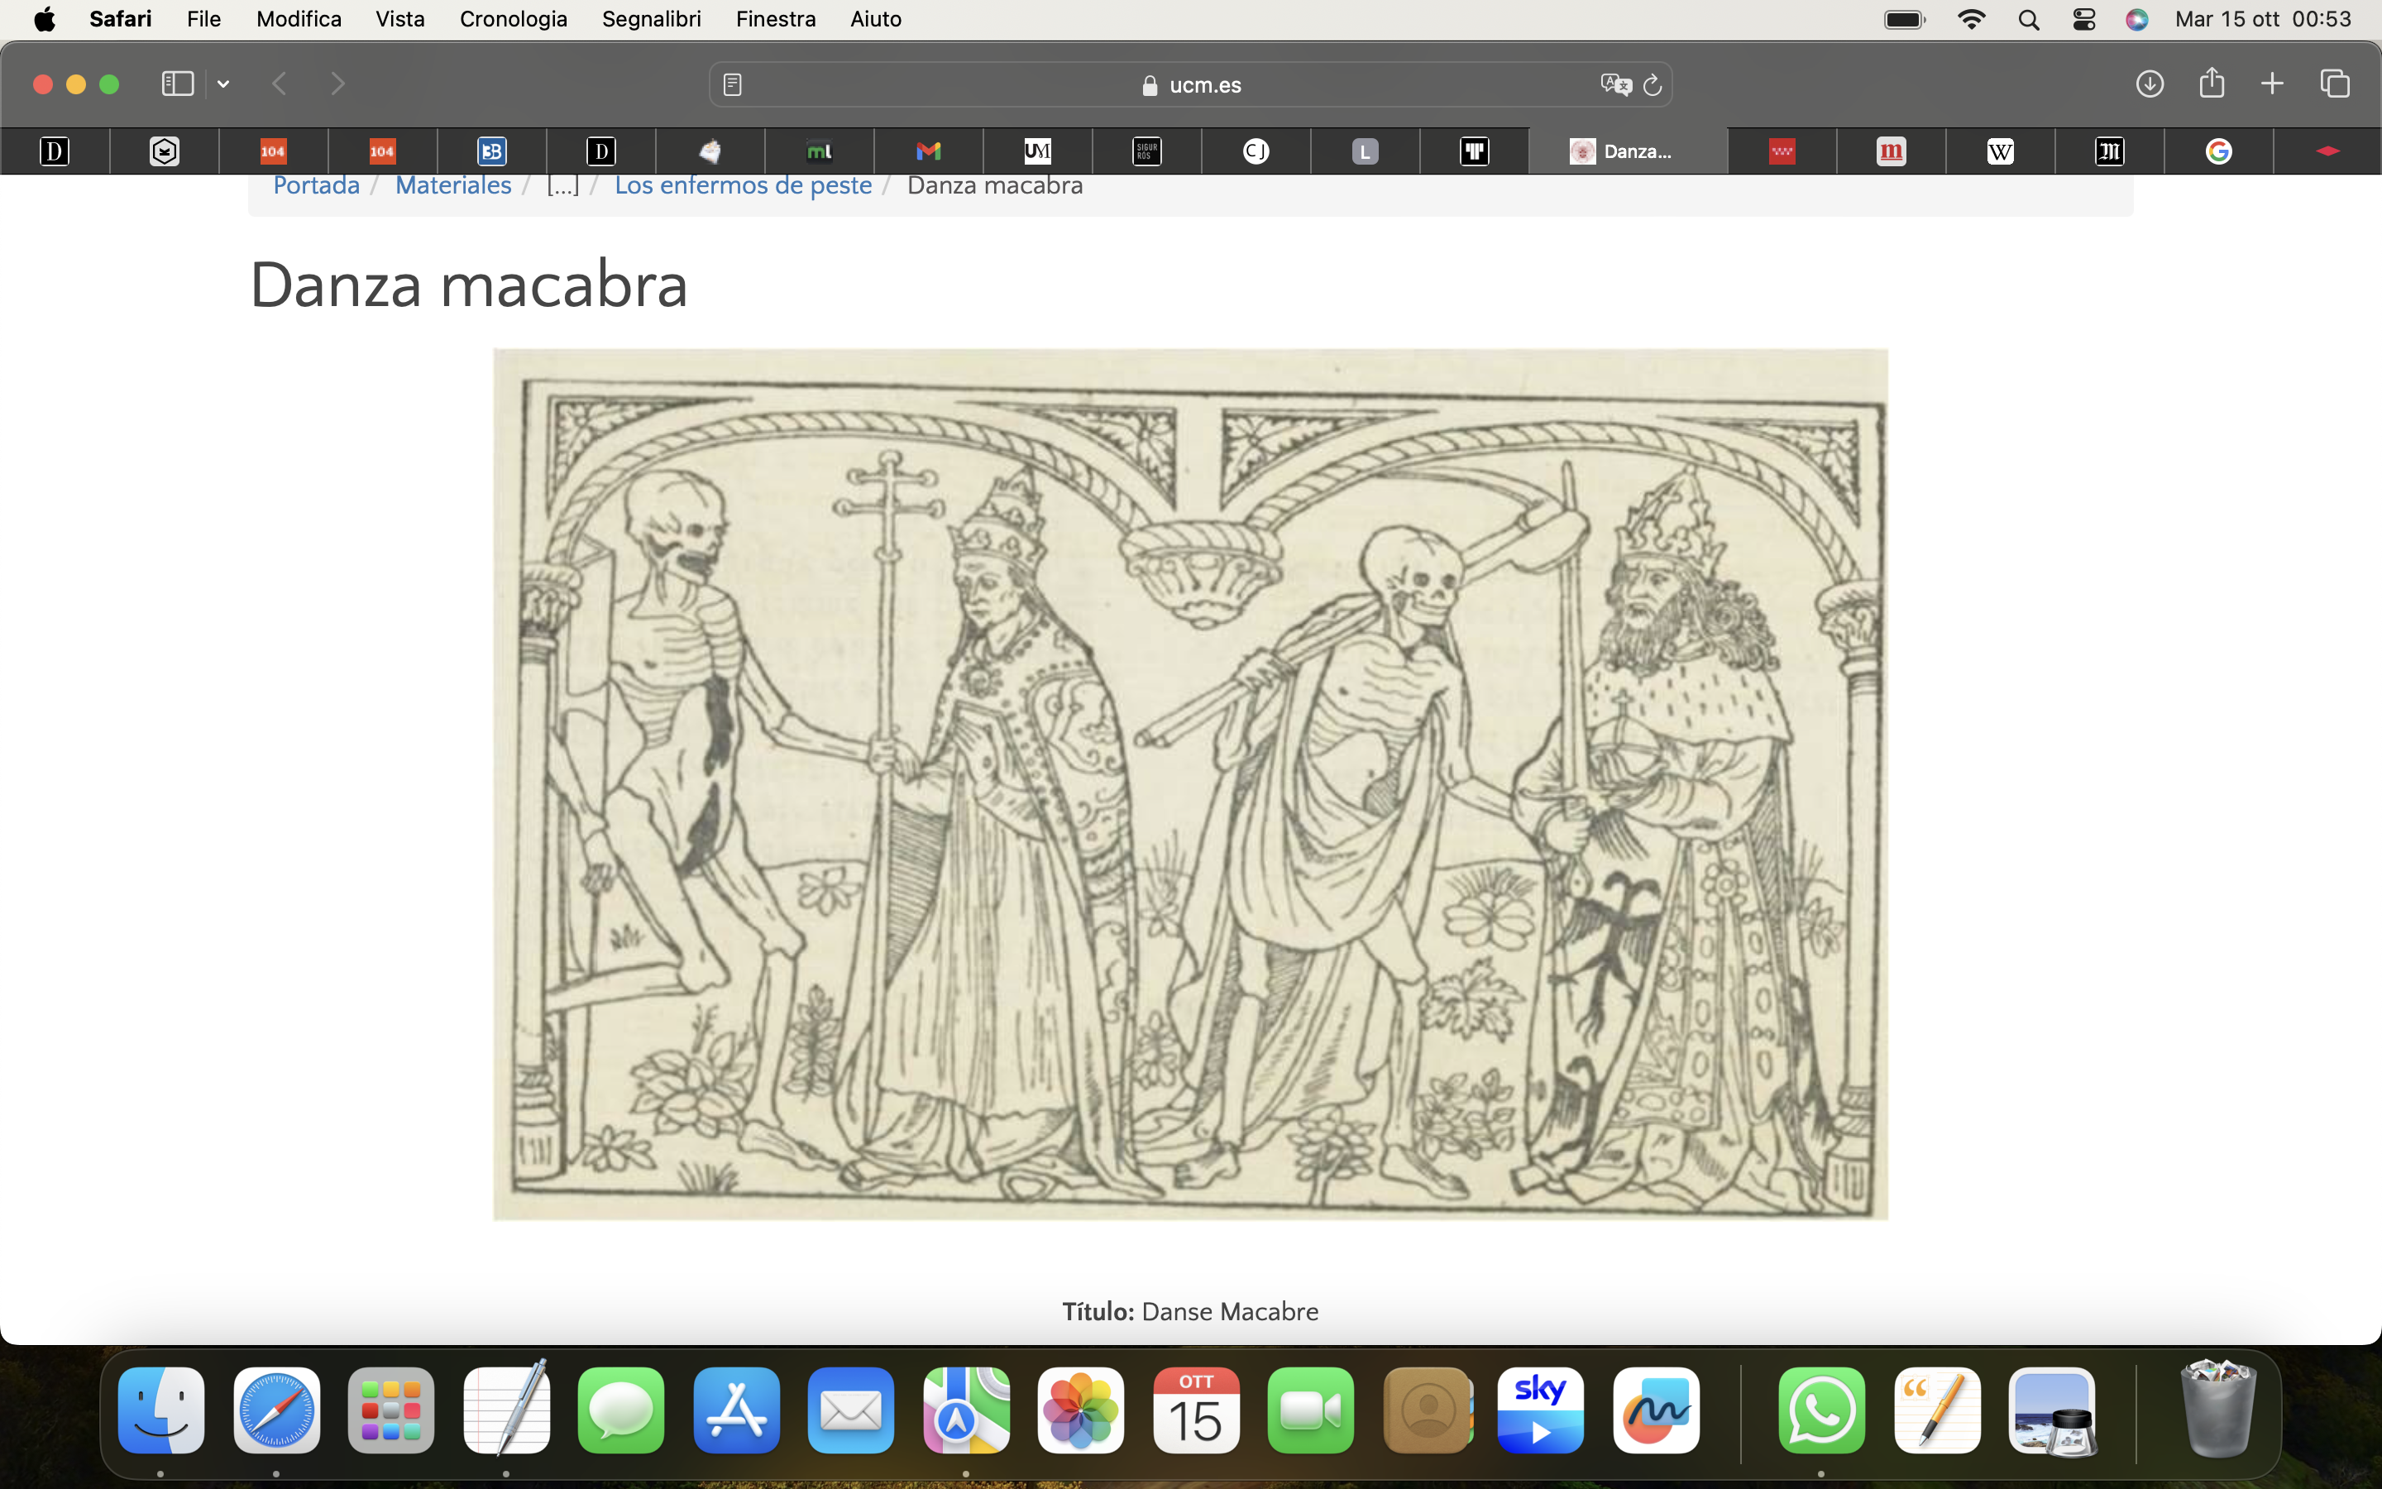Switch to the Google tab

[2218, 151]
